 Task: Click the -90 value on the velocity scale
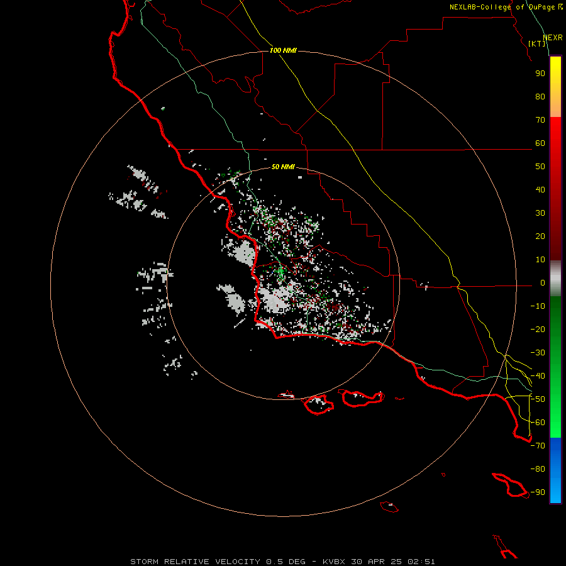coord(538,492)
